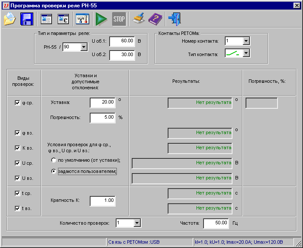
Task: Click the φ ср. error percent box
Action: (261, 103)
